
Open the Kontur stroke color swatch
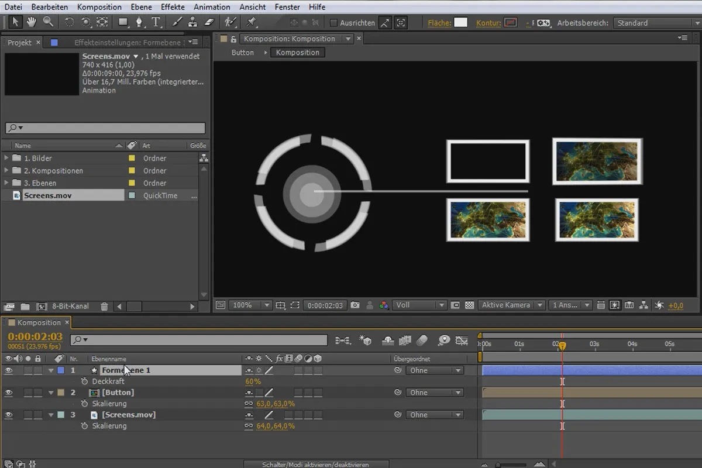511,23
